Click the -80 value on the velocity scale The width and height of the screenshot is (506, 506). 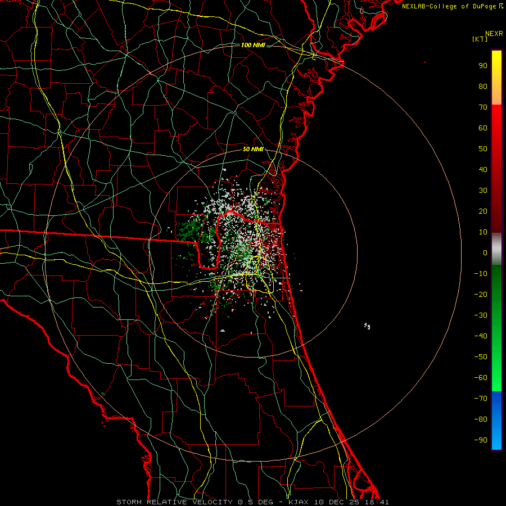point(481,419)
